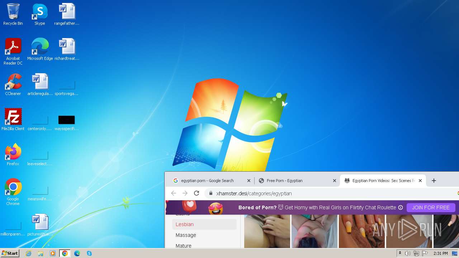Open the volume speaker tray icon
The height and width of the screenshot is (258, 459).
click(x=408, y=253)
